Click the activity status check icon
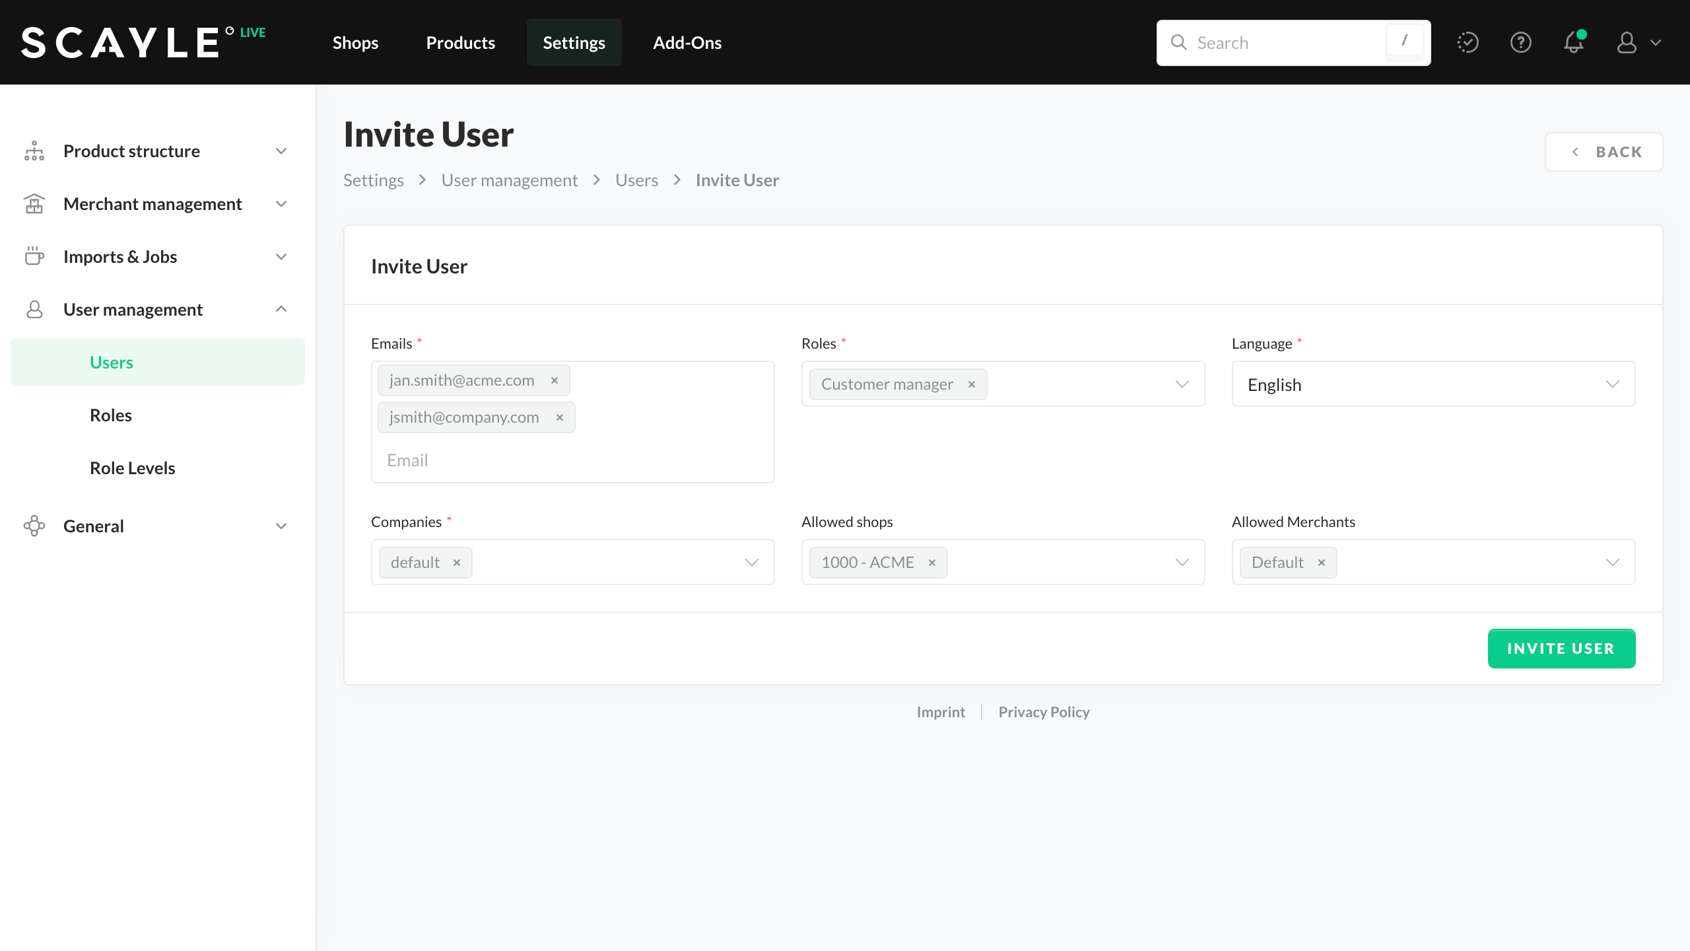 pos(1468,43)
